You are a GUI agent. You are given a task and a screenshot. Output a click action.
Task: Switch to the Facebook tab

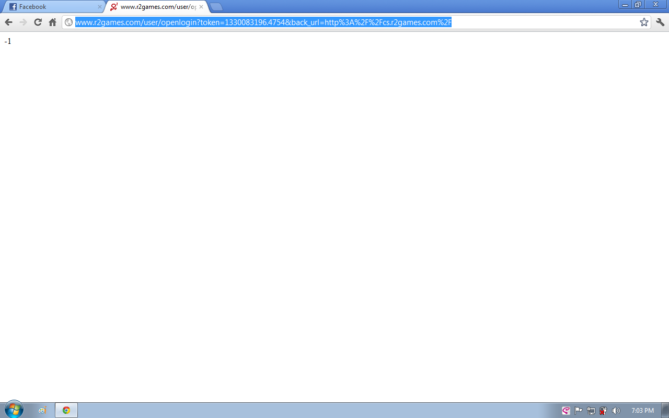(x=52, y=7)
